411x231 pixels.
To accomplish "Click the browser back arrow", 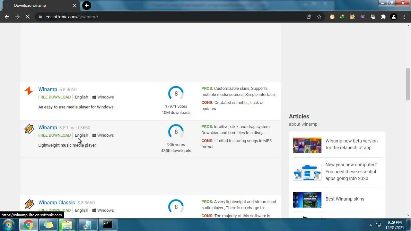I will tap(7, 17).
